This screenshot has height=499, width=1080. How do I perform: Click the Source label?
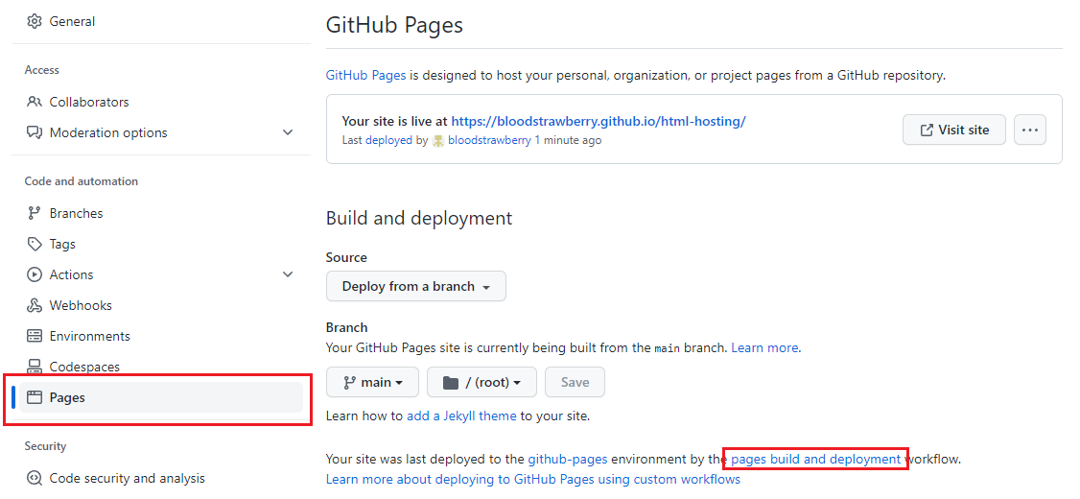click(346, 257)
